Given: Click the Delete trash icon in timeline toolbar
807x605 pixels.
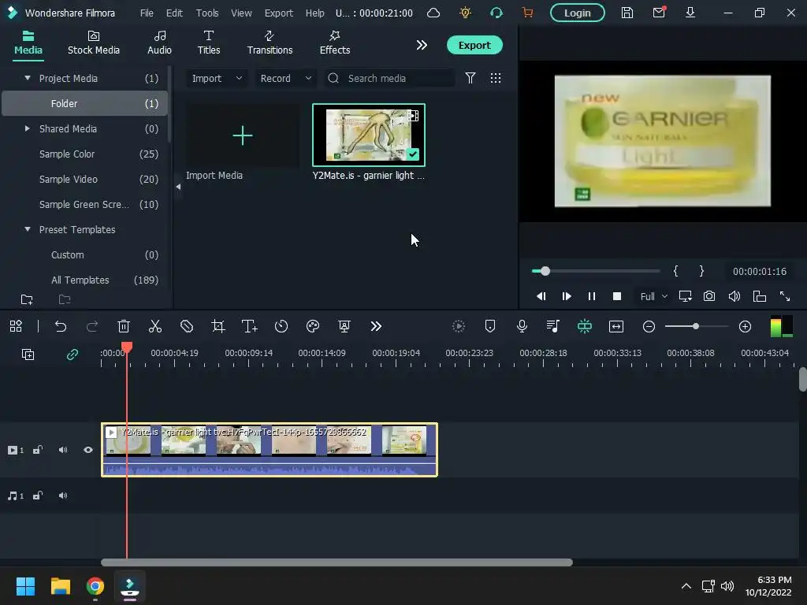Looking at the screenshot, I should (x=124, y=326).
